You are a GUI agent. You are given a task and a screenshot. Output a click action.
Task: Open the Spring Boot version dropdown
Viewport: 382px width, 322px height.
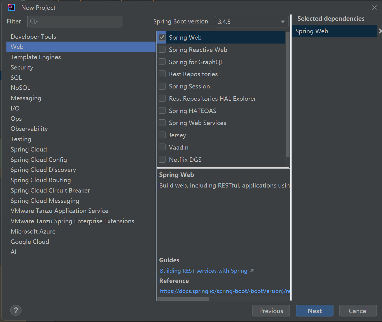click(251, 21)
